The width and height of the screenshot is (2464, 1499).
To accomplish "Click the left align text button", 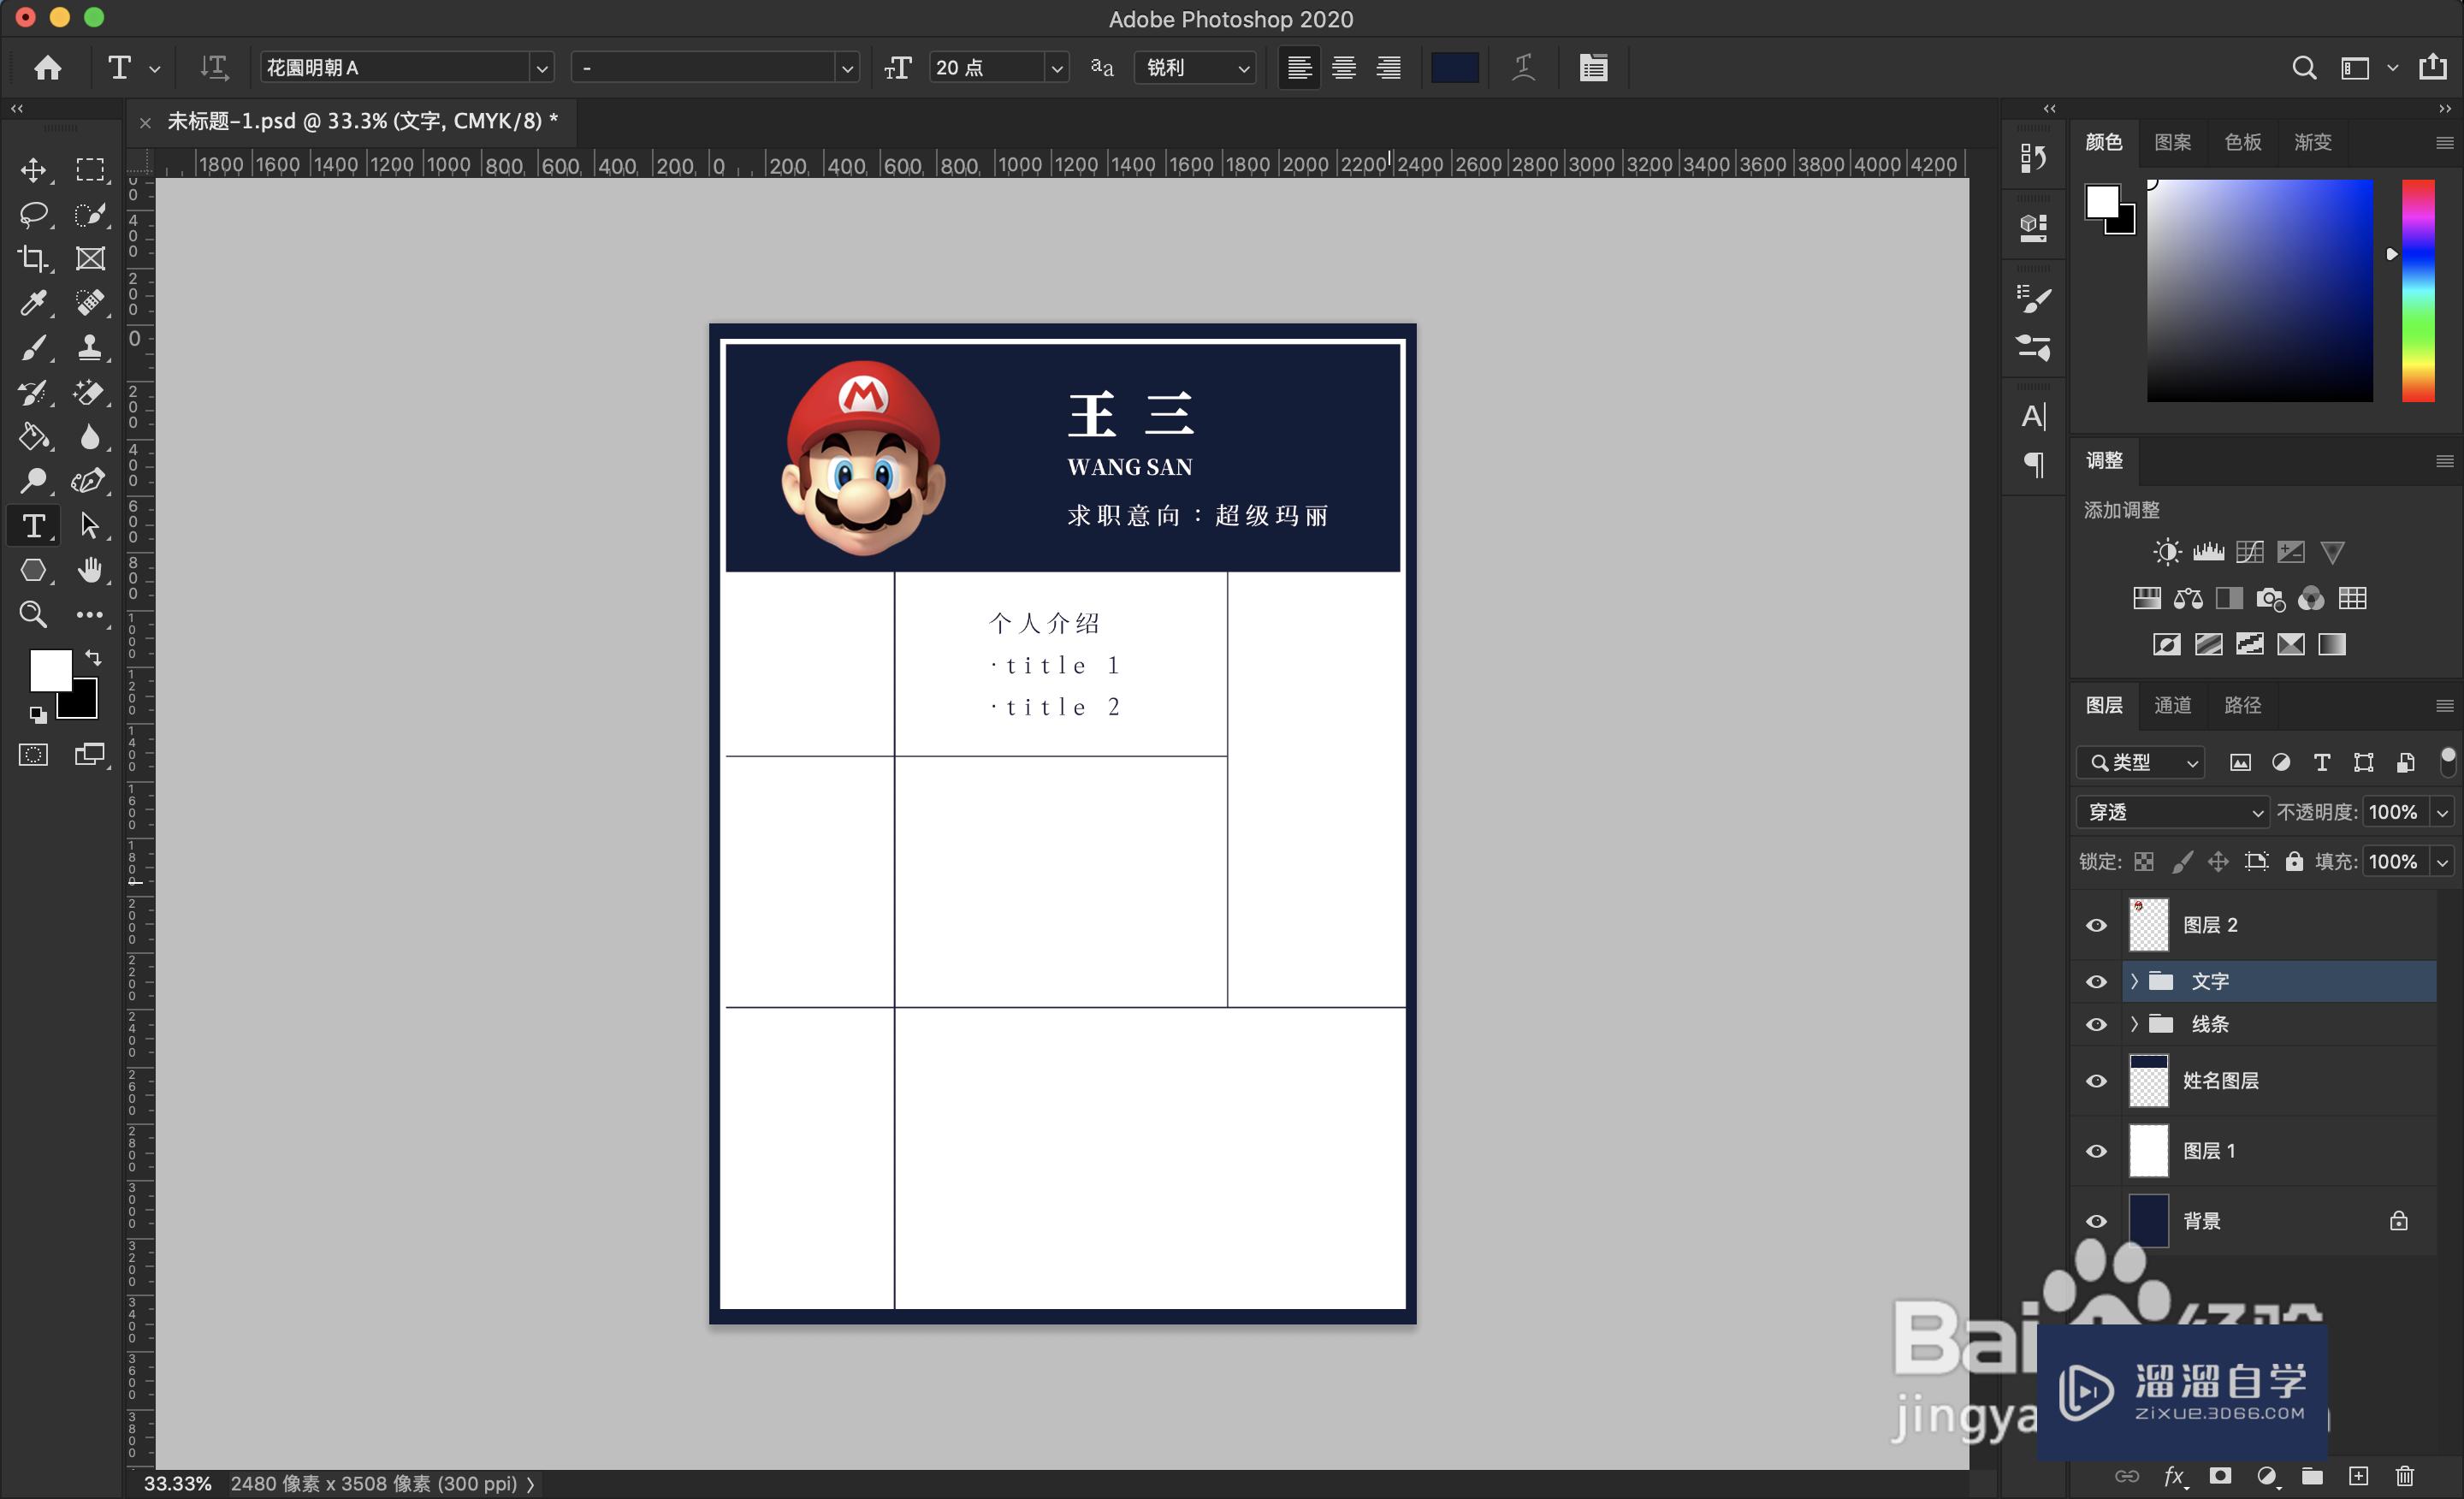I will pos(1299,67).
